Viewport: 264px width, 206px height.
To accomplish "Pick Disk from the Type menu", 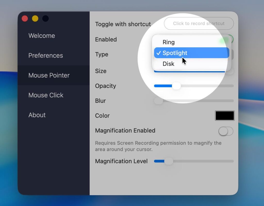I will (x=169, y=64).
